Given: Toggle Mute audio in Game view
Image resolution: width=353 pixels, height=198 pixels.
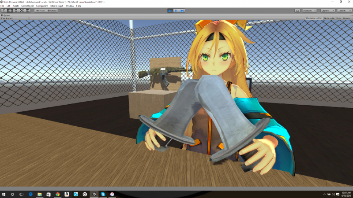Looking at the screenshot, I should coord(329,18).
